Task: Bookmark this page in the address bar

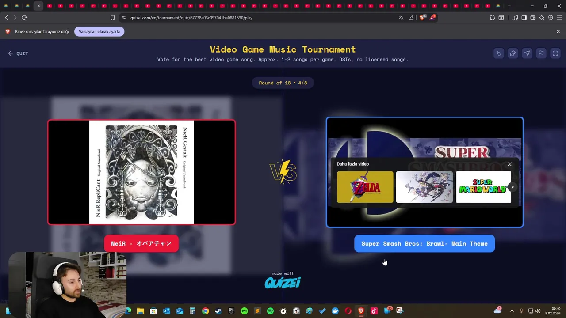Action: pos(112,18)
